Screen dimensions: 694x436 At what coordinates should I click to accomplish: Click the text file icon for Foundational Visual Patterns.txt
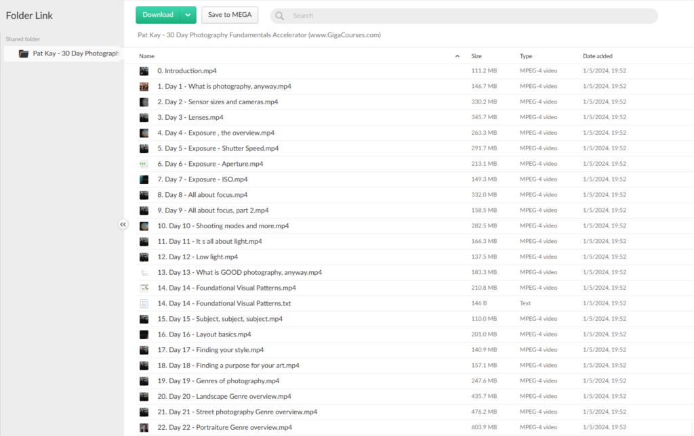144,303
